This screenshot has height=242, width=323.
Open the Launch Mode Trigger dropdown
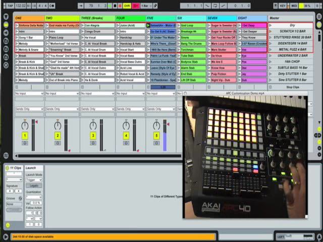coord(34,180)
